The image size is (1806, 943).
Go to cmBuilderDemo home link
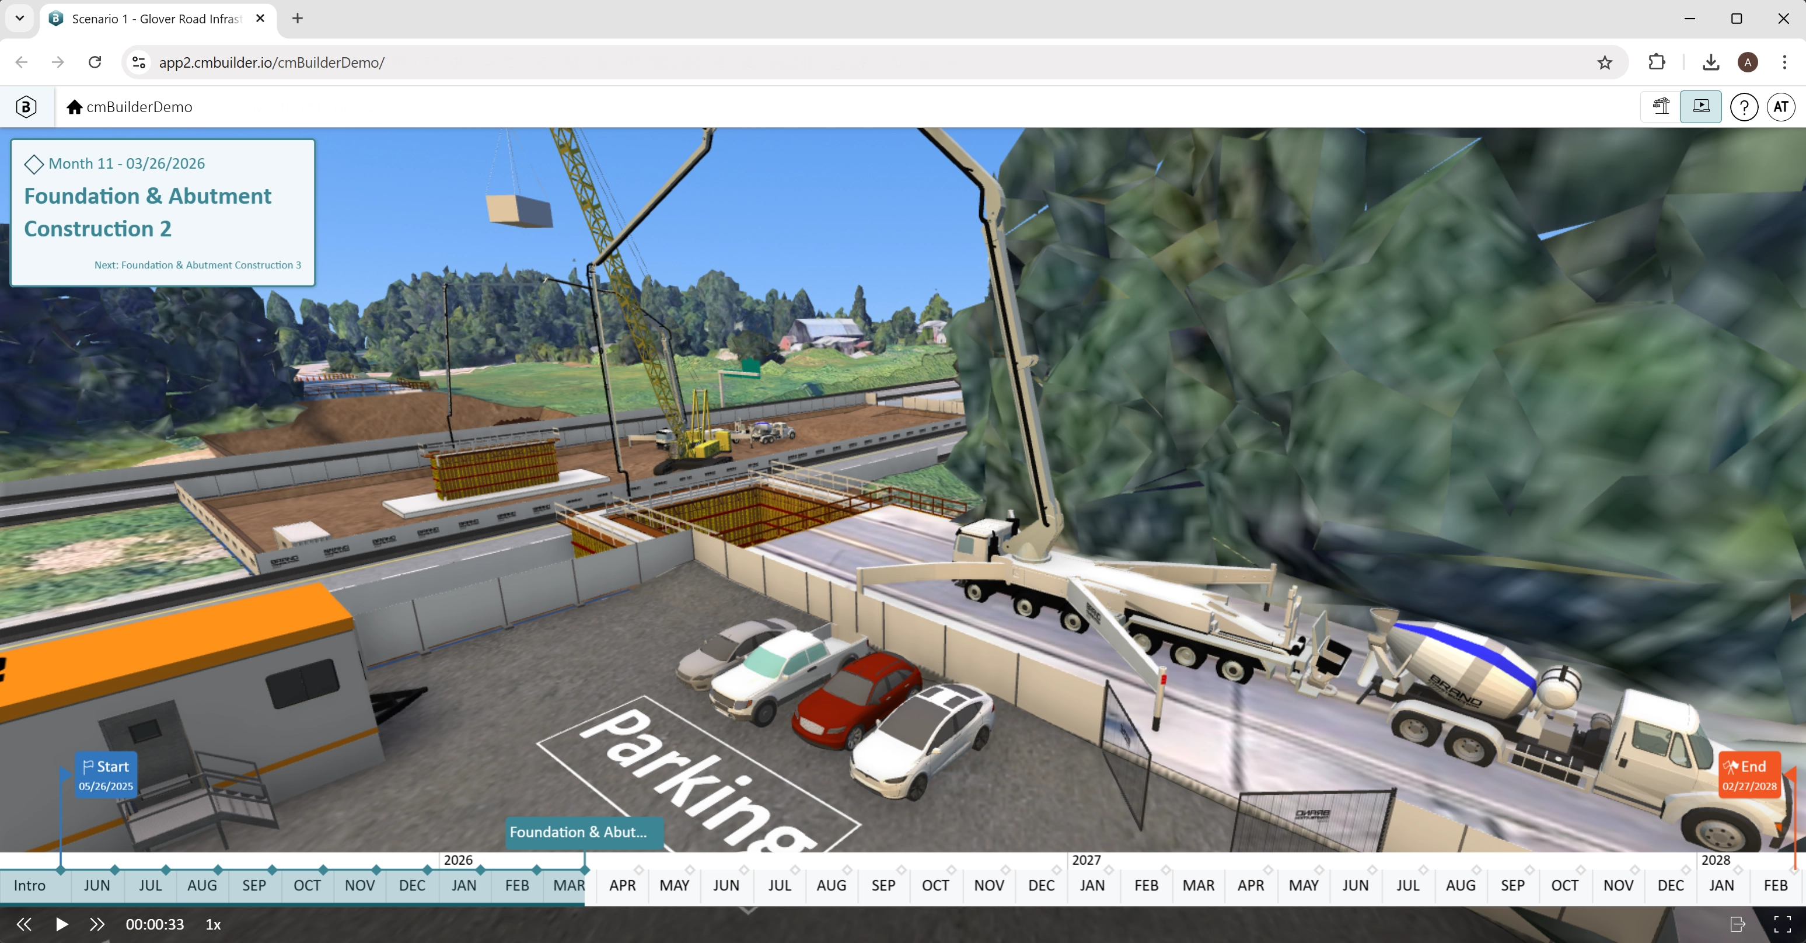(x=130, y=107)
